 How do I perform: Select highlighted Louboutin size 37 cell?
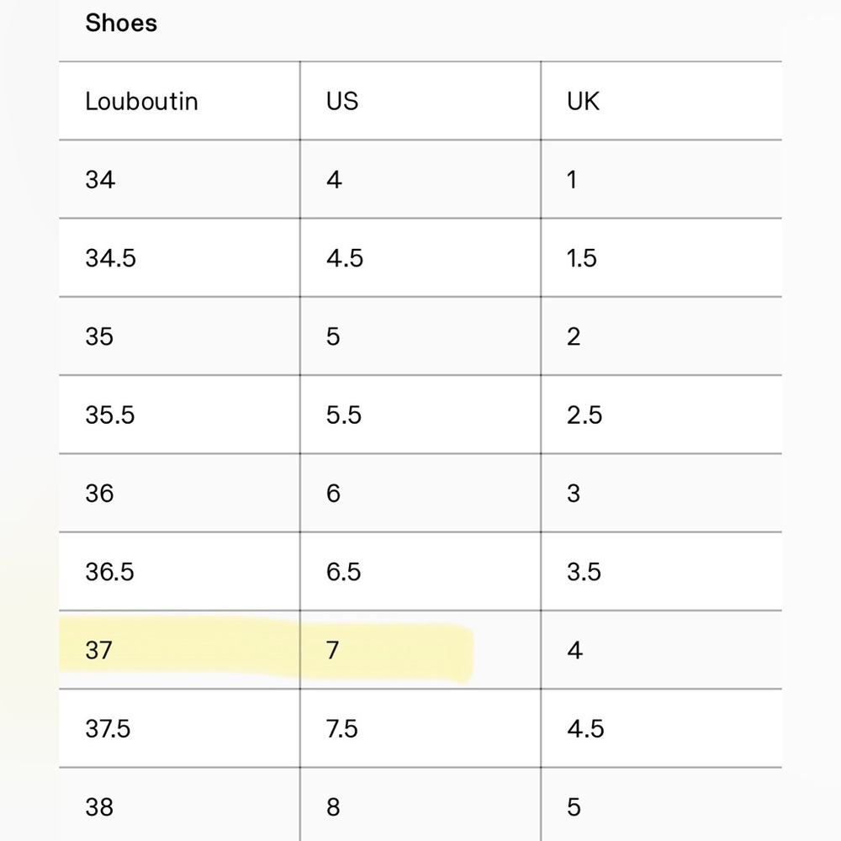click(x=179, y=649)
